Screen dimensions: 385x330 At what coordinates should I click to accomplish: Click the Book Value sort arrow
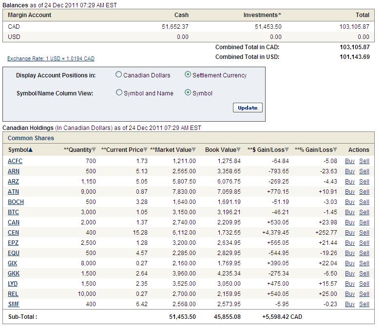[x=239, y=150]
